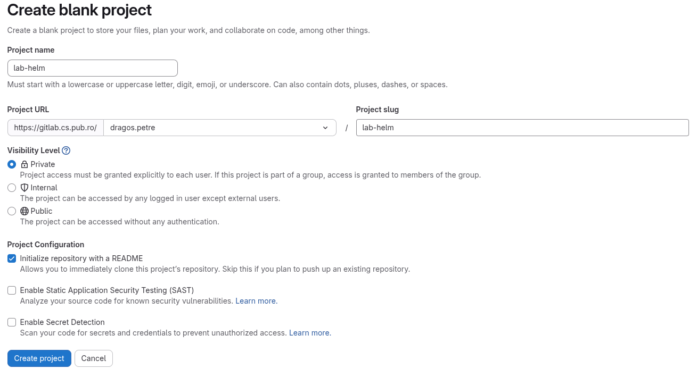This screenshot has height=377, width=697.
Task: Click the Project slug input field
Action: tap(522, 128)
